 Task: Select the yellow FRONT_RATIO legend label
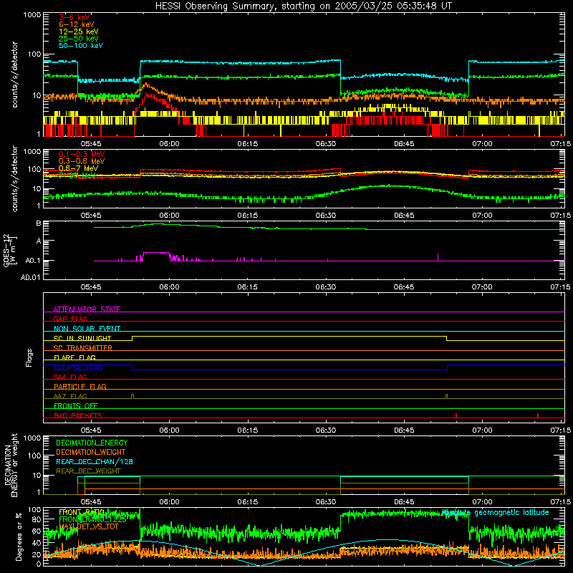point(82,512)
